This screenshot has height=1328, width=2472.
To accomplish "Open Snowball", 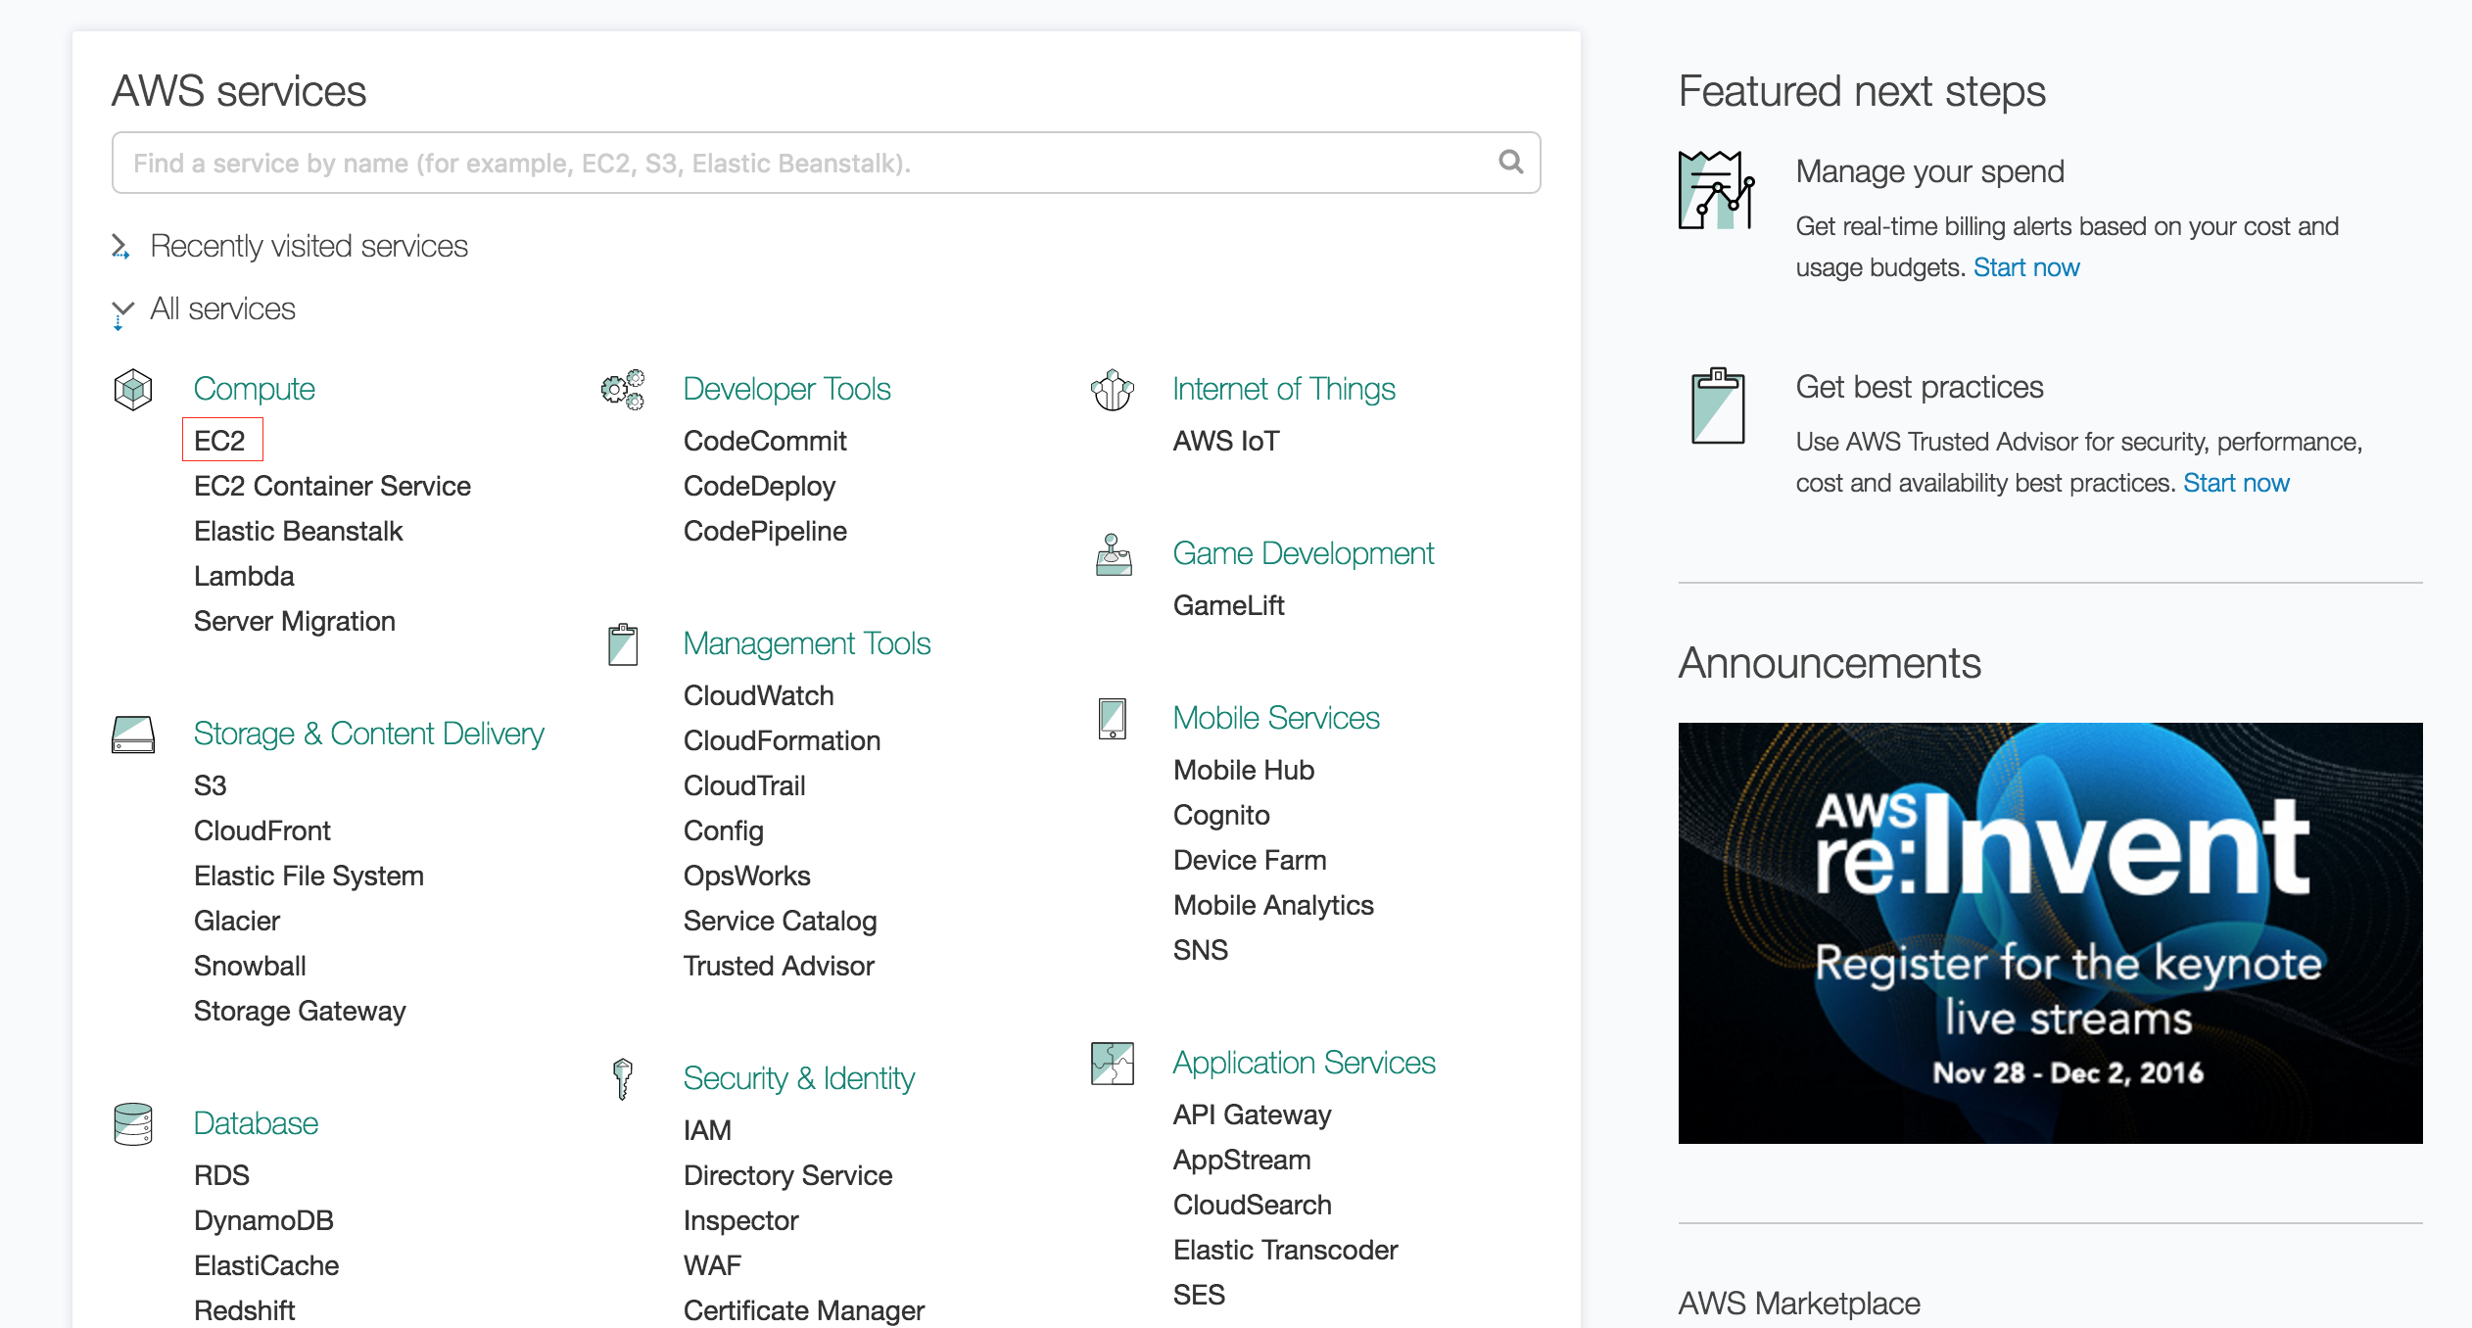I will [x=250, y=966].
